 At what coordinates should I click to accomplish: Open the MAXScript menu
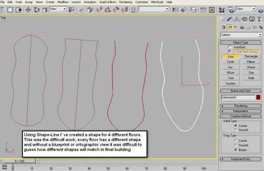(x=157, y=2)
